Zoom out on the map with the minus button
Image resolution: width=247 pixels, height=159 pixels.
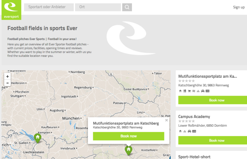[8, 83]
